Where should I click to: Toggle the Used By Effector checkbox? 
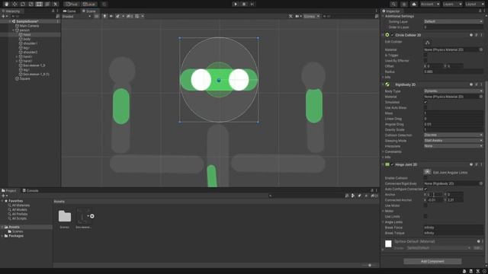point(425,61)
